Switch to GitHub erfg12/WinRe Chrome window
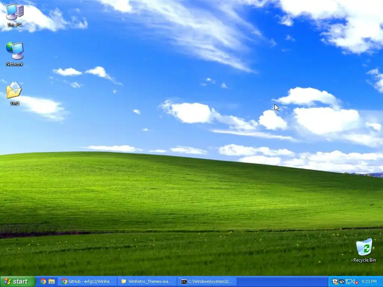383x287 pixels. (x=88, y=282)
